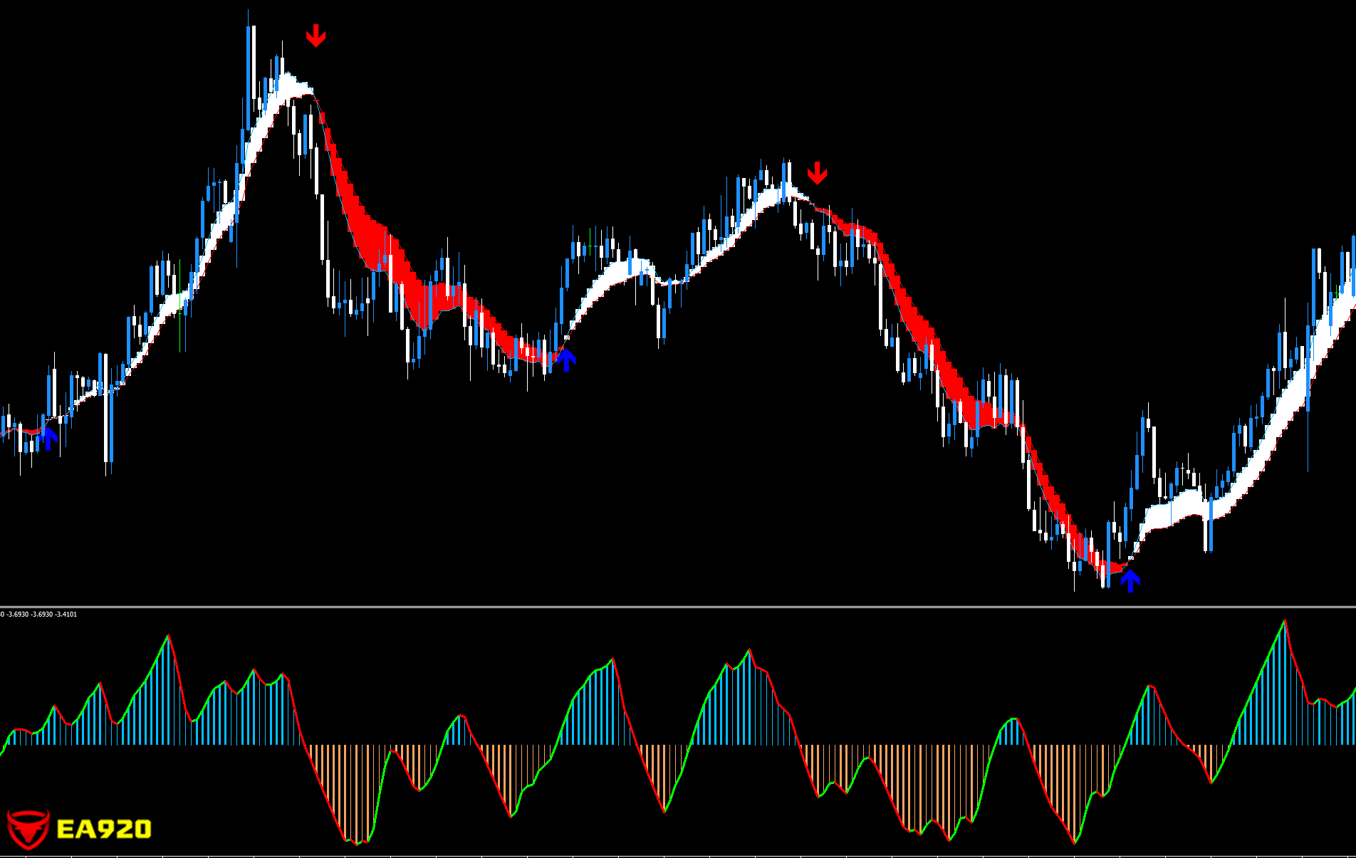The height and width of the screenshot is (858, 1356).
Task: Click the red sell arrow above the highest price peak
Action: 315,36
